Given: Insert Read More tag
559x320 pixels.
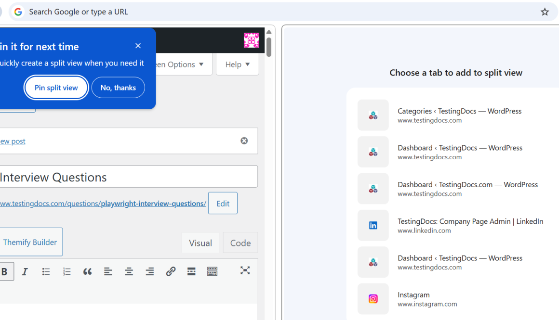Looking at the screenshot, I should (x=191, y=271).
